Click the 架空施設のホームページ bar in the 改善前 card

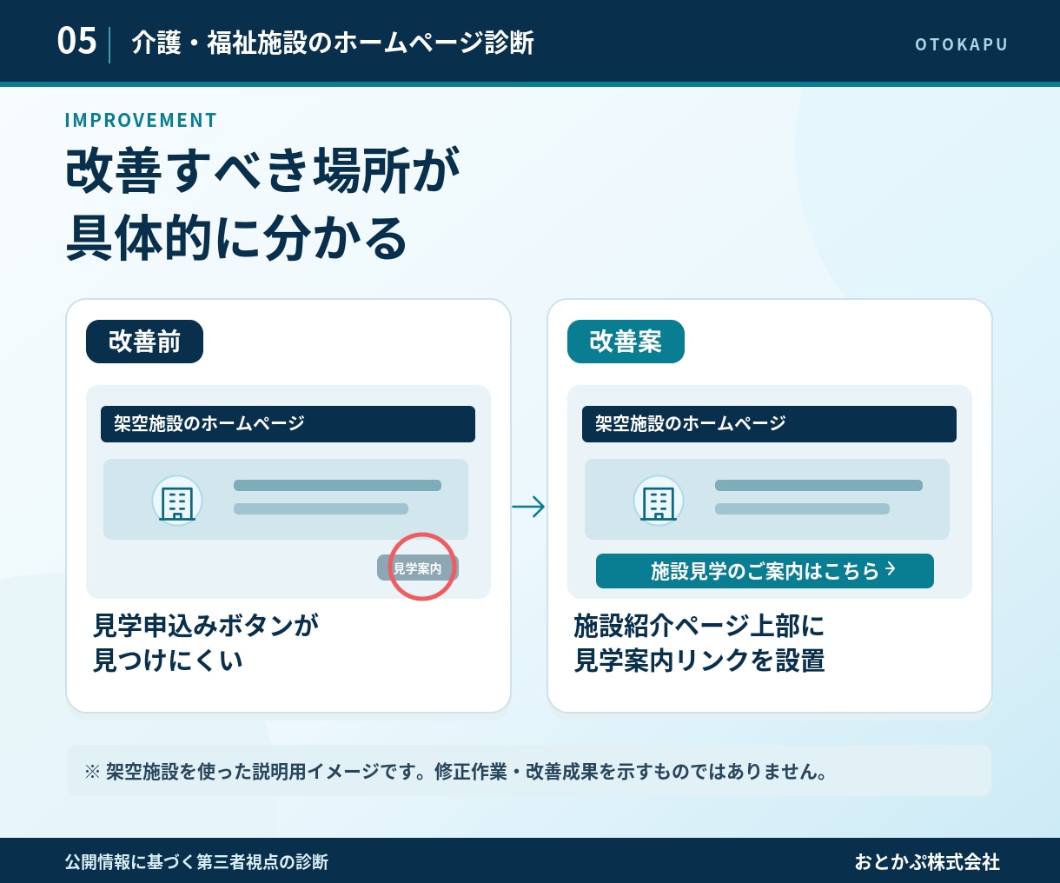click(x=288, y=424)
